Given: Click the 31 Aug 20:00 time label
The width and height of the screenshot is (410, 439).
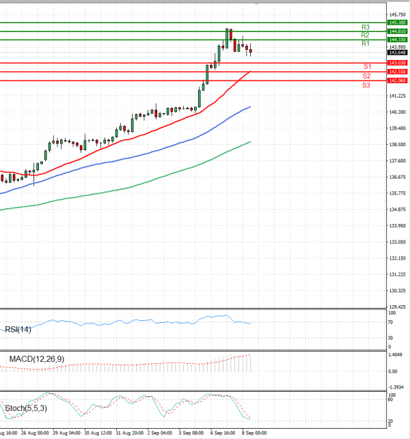Looking at the screenshot, I should [129, 433].
